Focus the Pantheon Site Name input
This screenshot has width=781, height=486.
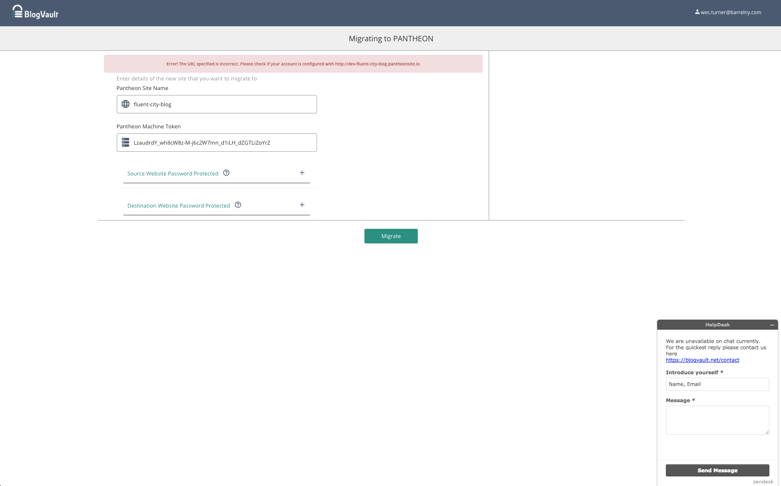(x=217, y=104)
